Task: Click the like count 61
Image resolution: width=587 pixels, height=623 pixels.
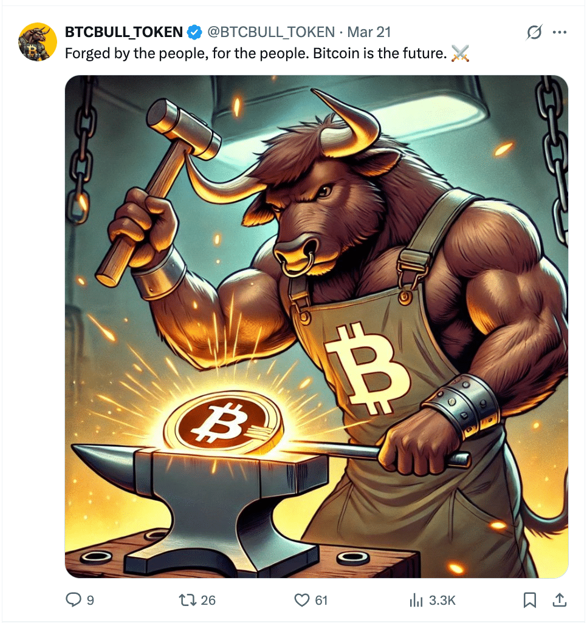Action: point(321,600)
